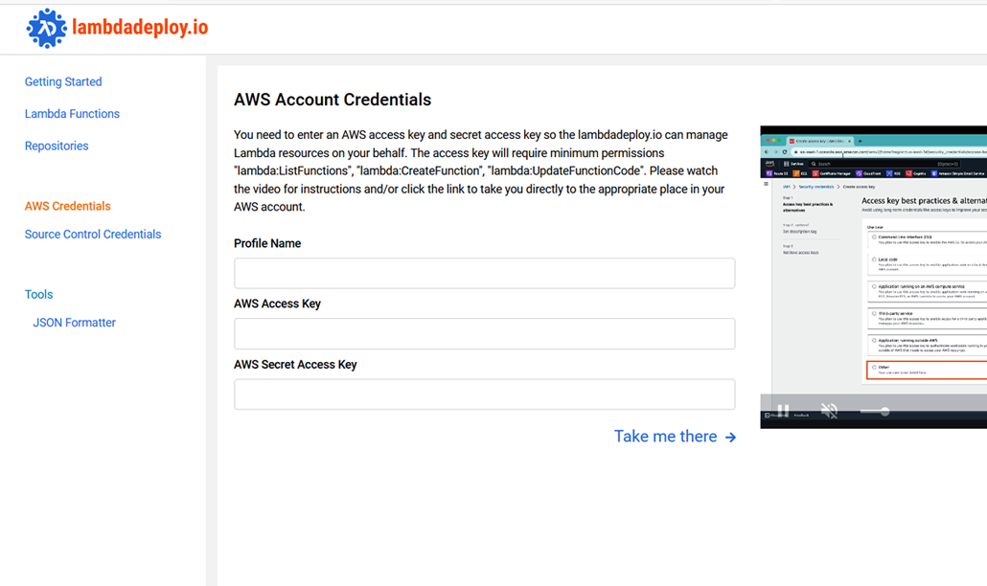Unmute the video with the speaker icon
Viewport: 987px width, 586px height.
[x=829, y=411]
